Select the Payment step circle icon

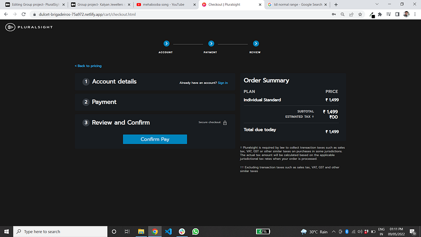pos(211,43)
